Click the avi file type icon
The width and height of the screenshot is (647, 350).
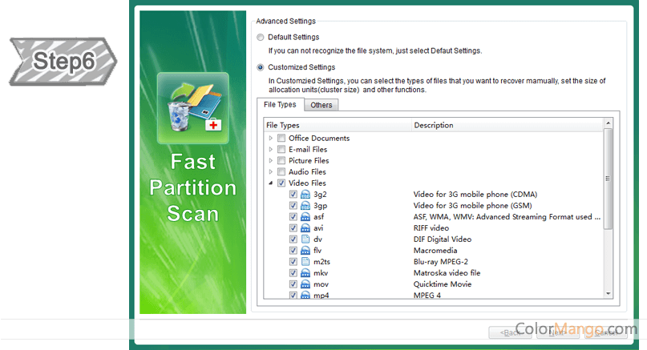tap(305, 228)
